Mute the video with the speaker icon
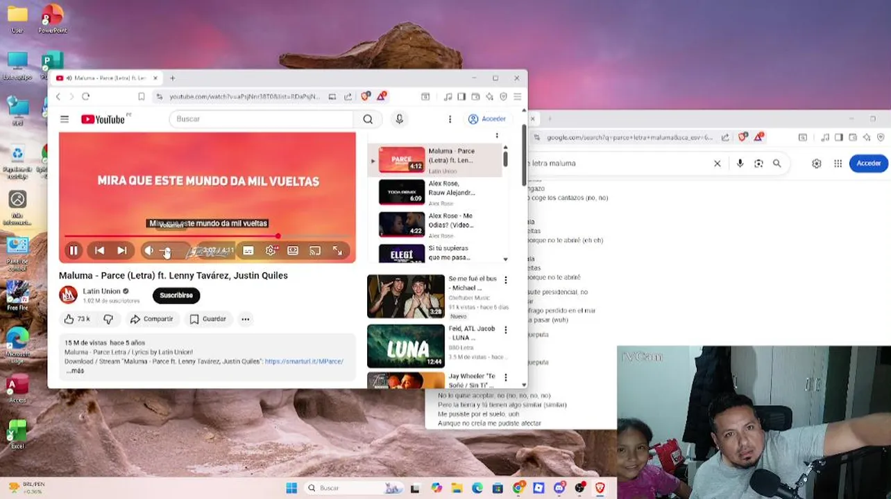891x499 pixels. tap(148, 251)
